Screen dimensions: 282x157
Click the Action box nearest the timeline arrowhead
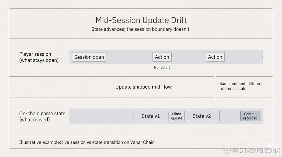tap(215, 57)
